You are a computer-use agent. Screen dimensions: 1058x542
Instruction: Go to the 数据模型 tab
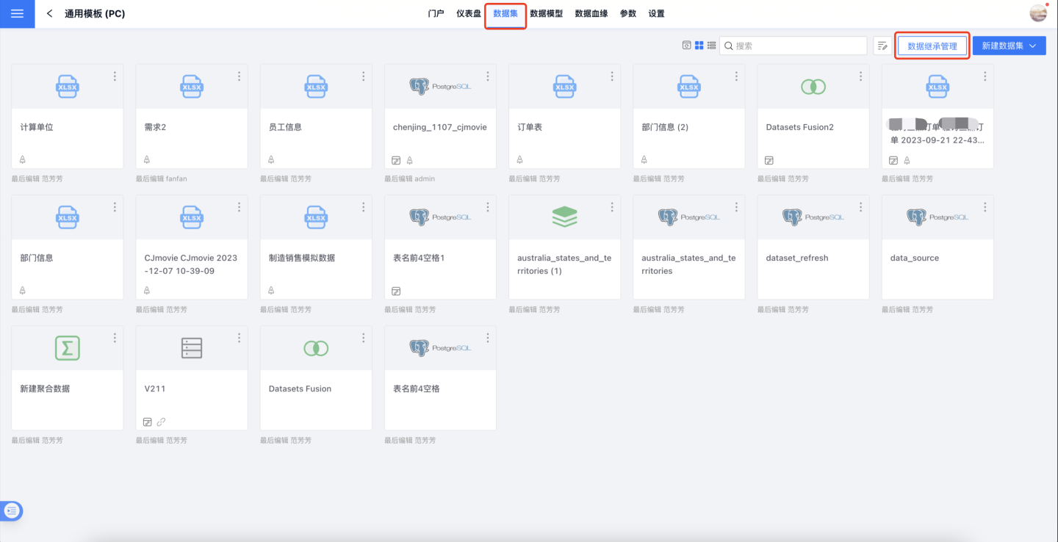coord(546,14)
